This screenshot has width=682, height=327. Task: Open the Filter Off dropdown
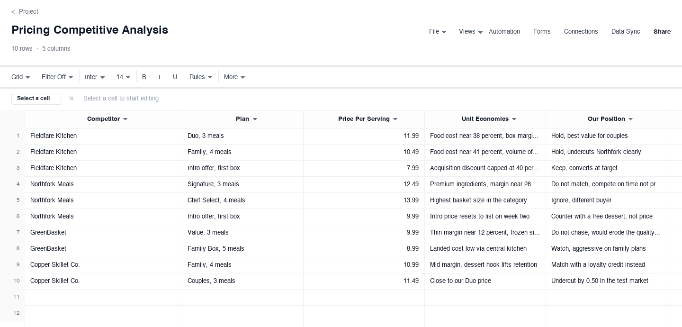tap(57, 77)
